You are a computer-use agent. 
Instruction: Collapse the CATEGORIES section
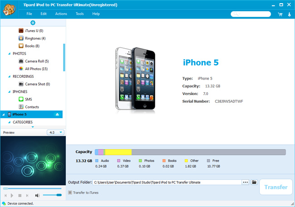tap(9, 122)
